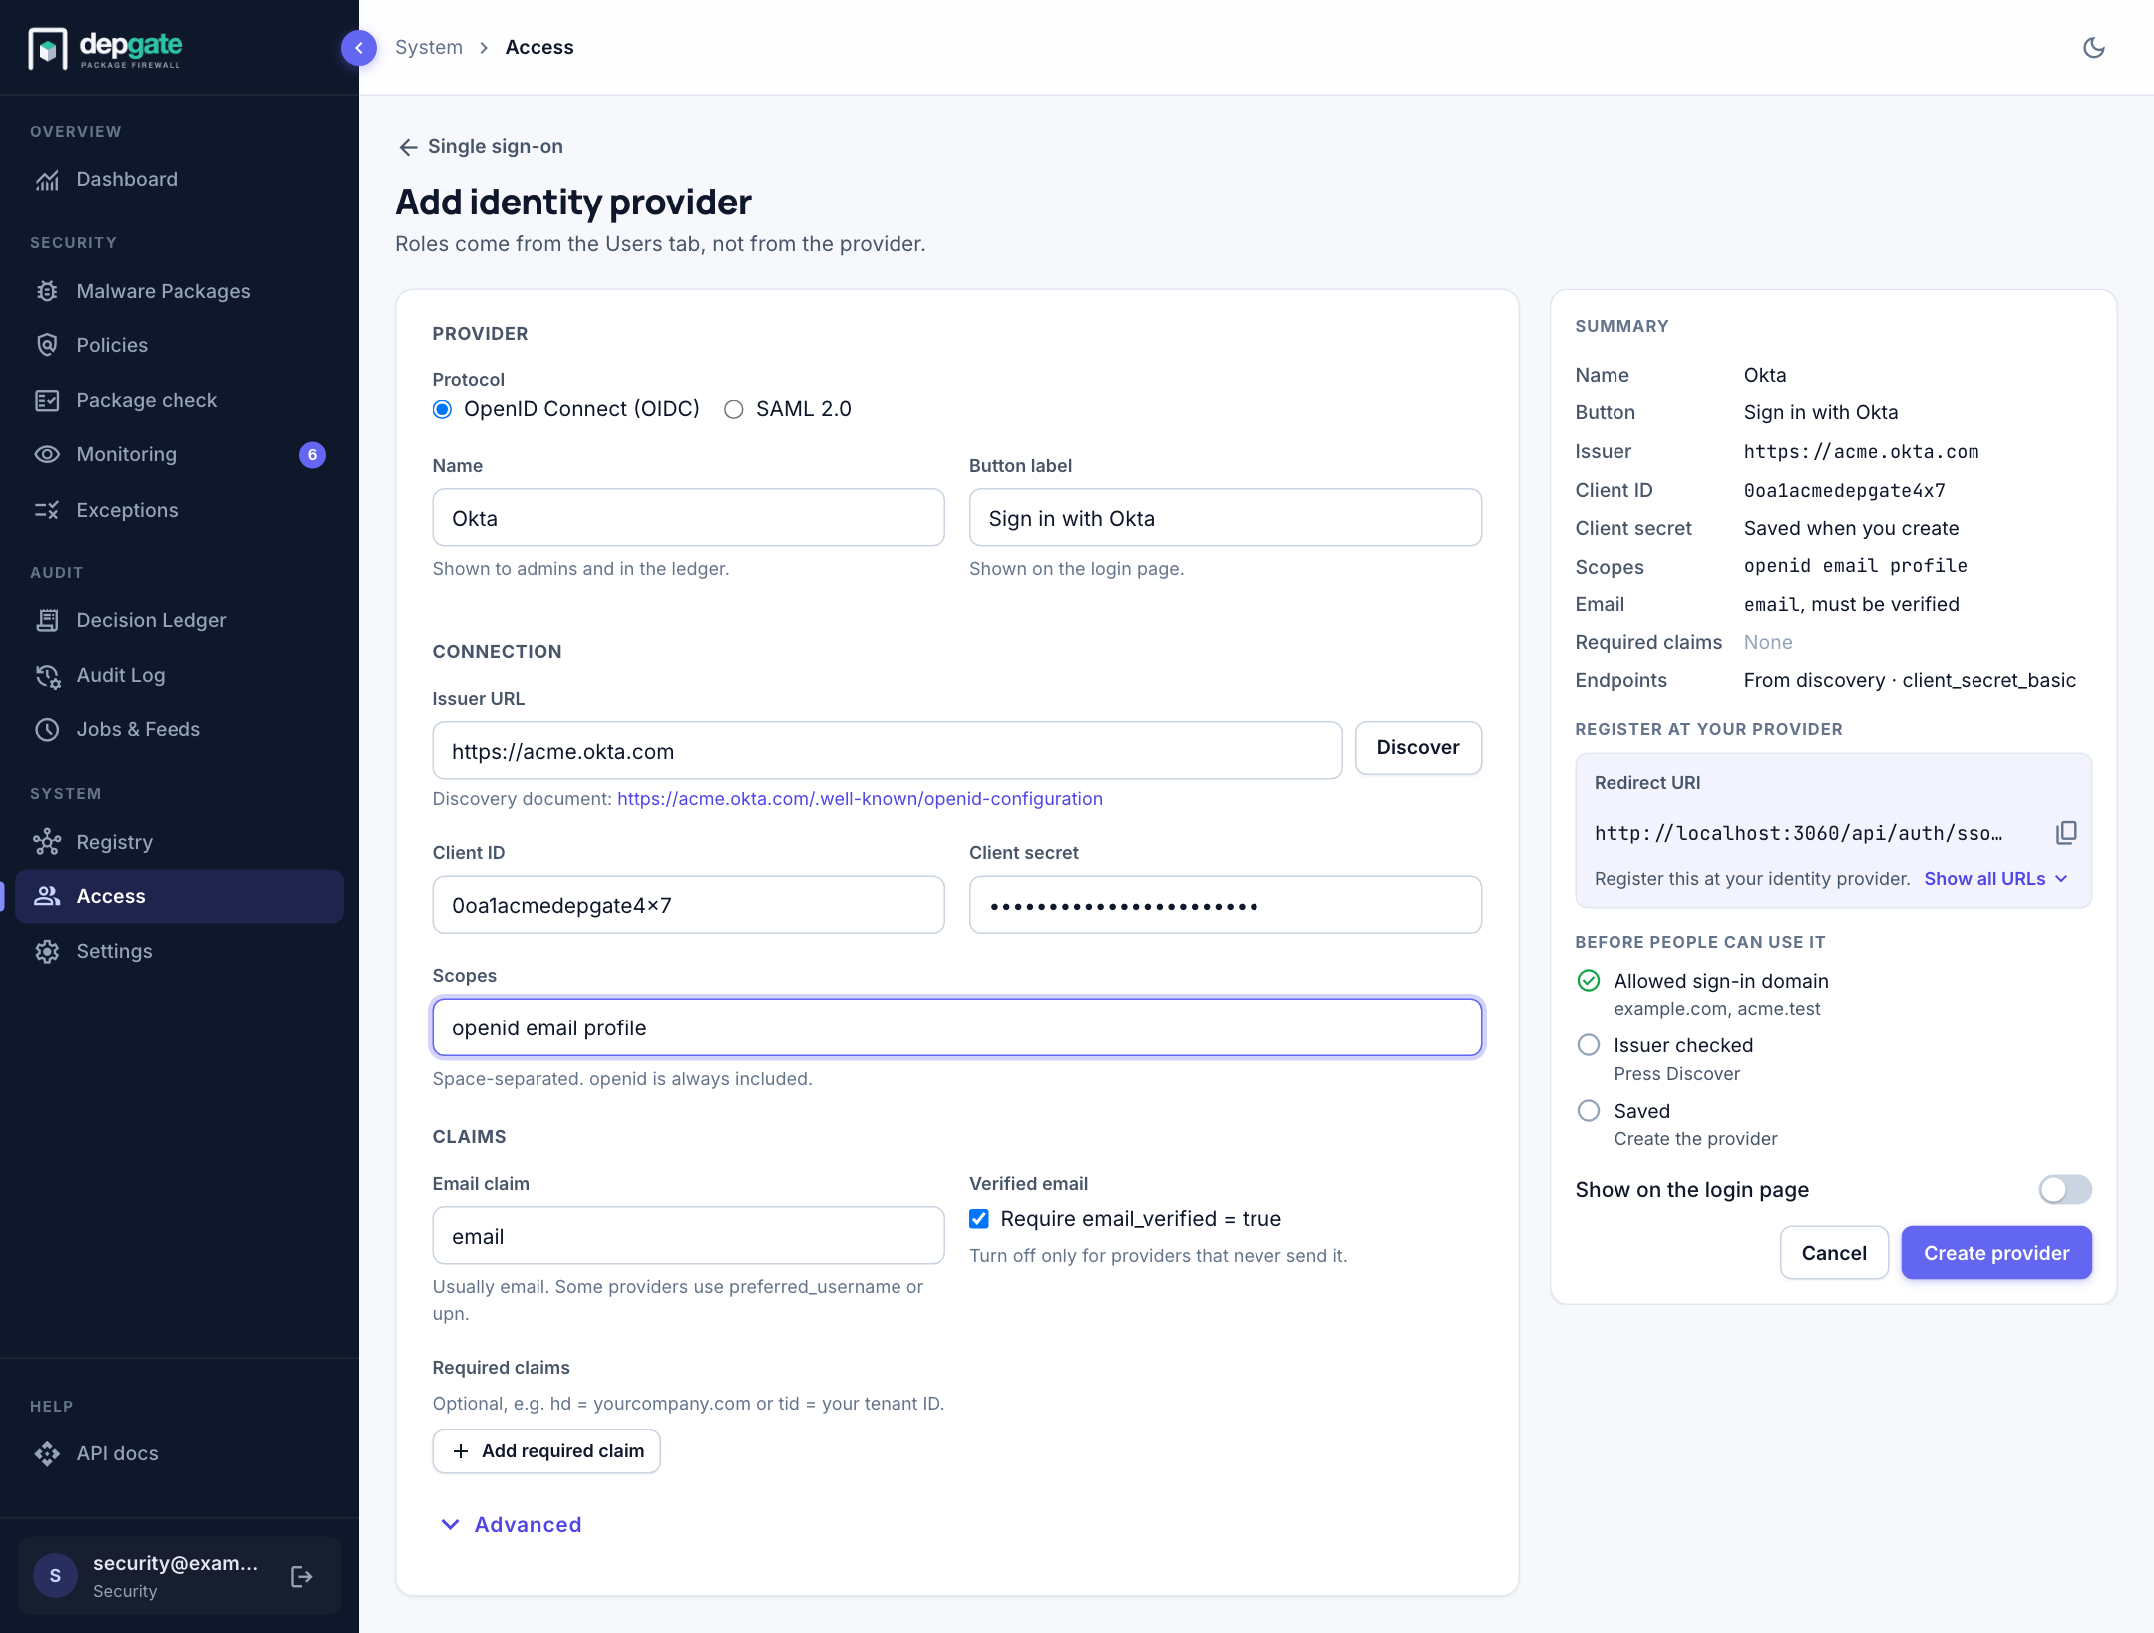
Task: Edit the Email claim field
Action: click(x=688, y=1236)
